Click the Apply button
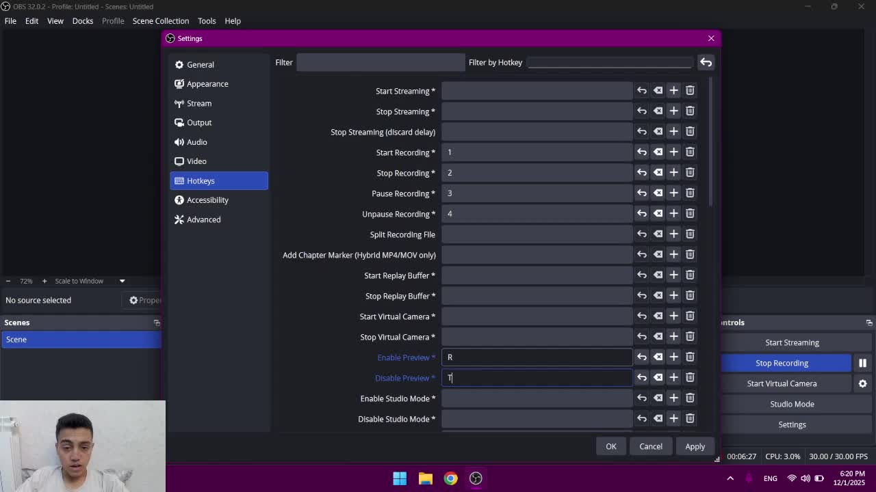The height and width of the screenshot is (492, 876). [695, 446]
